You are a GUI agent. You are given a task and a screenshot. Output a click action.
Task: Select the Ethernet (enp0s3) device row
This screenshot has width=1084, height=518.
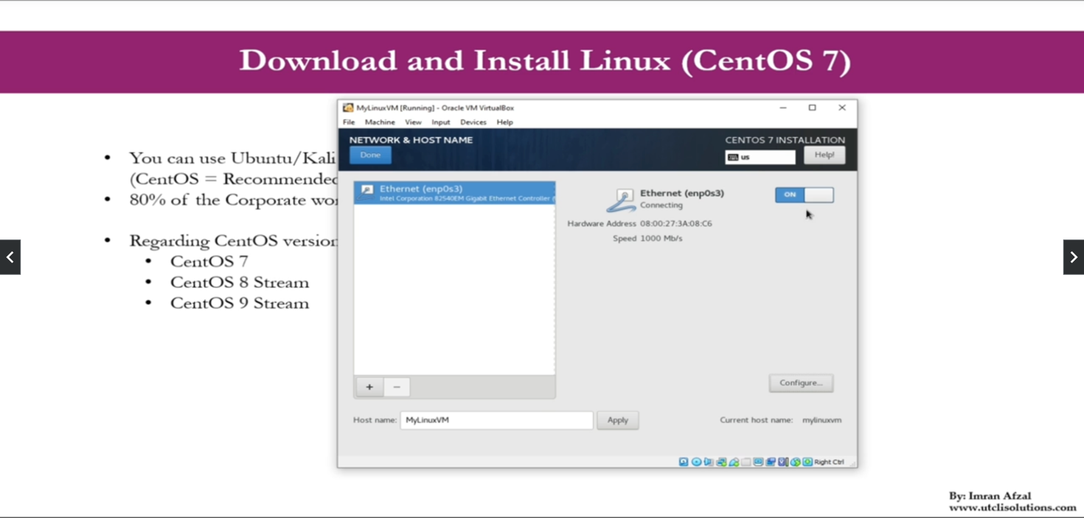pos(454,192)
